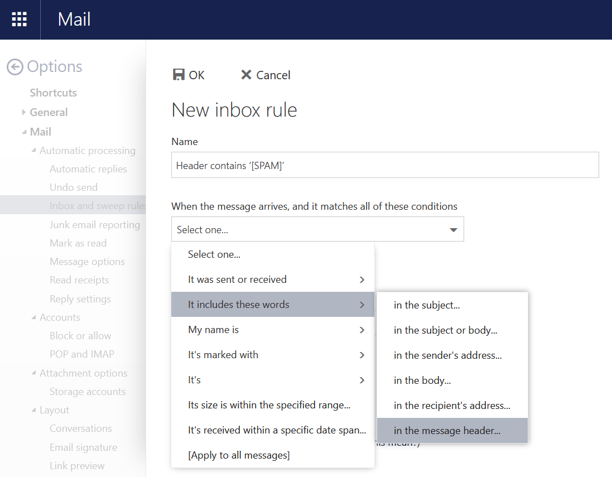Click the OK save disk icon

pyautogui.click(x=179, y=75)
